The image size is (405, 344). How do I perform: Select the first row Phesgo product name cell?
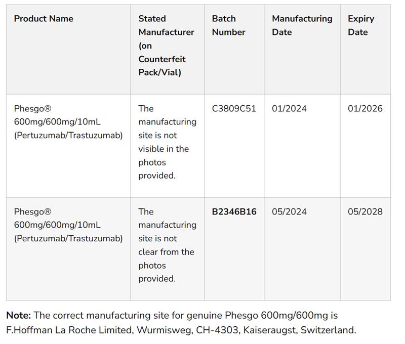point(68,122)
